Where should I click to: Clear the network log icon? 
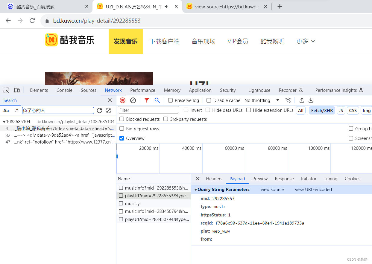click(x=133, y=100)
